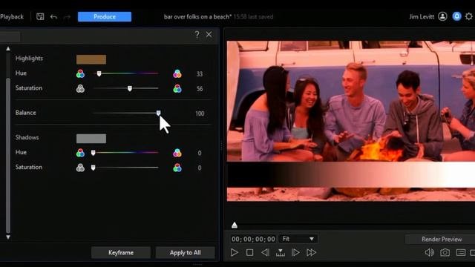Open the help question-mark icon in the panel
The height and width of the screenshot is (267, 475).
click(x=197, y=35)
